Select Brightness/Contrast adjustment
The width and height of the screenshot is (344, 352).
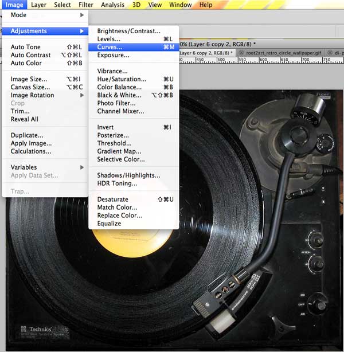coord(134,31)
